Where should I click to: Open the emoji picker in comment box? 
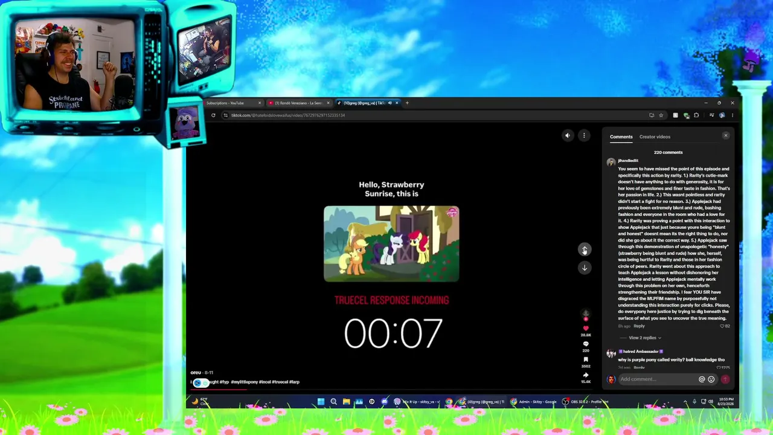click(711, 379)
